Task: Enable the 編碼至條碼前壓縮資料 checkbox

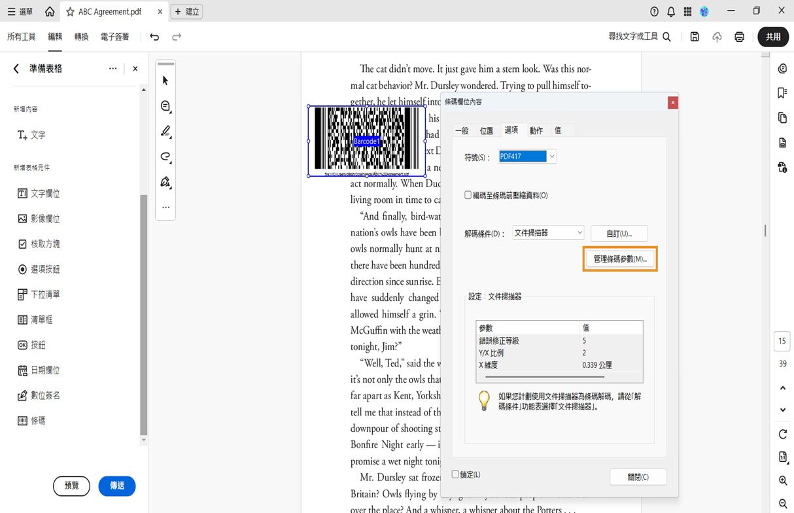Action: point(468,194)
